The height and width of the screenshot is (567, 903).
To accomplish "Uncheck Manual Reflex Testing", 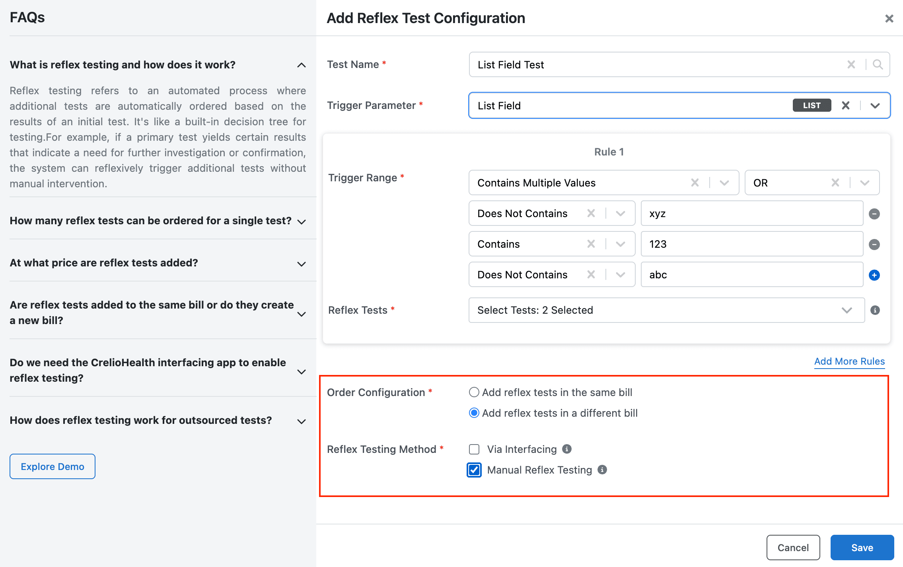I will click(474, 470).
